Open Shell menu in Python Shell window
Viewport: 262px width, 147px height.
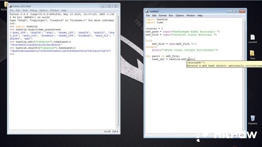(25, 10)
